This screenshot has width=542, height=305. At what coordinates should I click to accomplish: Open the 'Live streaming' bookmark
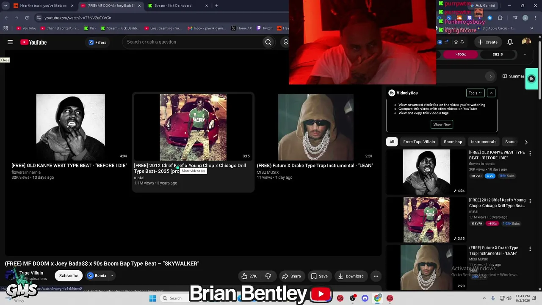(163, 28)
